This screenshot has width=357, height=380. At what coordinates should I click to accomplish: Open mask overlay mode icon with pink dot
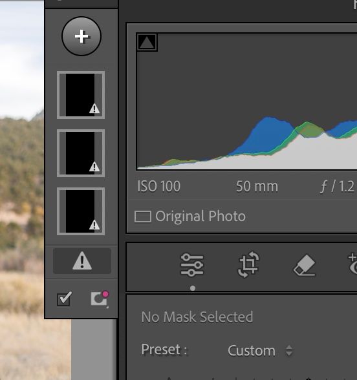tap(100, 299)
